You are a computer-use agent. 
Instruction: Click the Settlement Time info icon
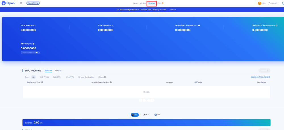tap(42, 82)
